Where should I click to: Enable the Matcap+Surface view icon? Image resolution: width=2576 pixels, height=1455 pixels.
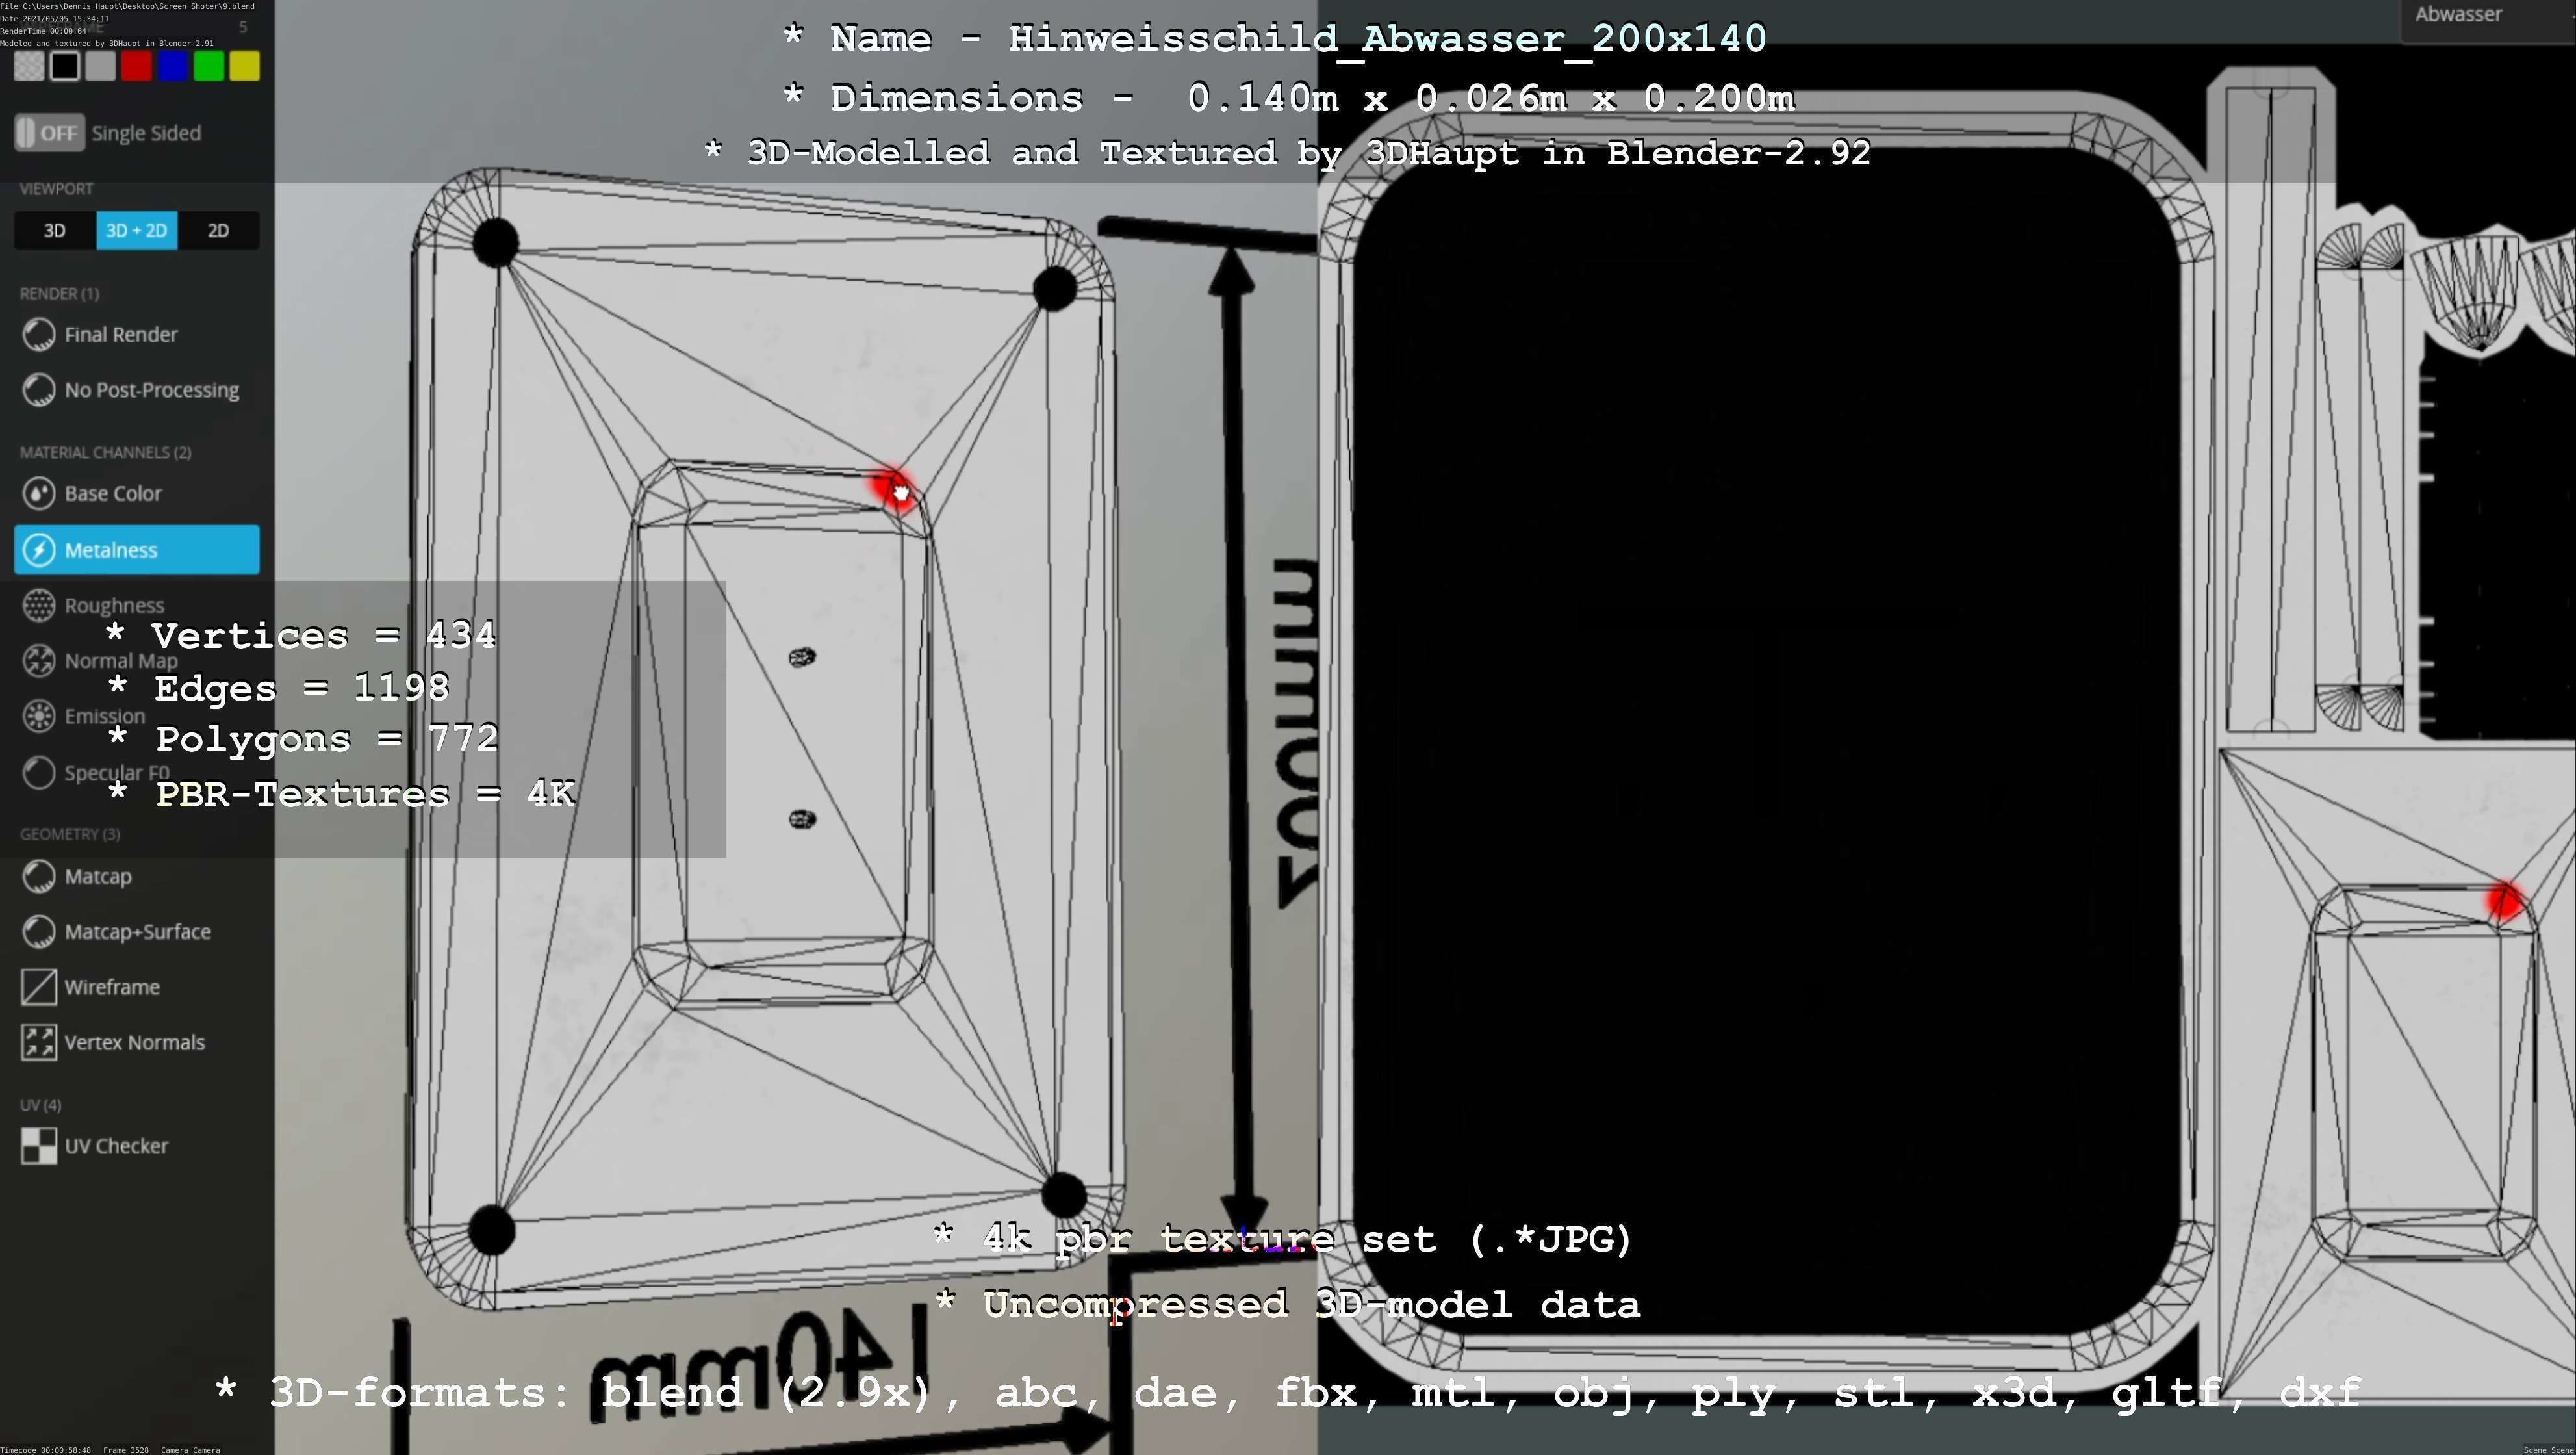coord(39,932)
